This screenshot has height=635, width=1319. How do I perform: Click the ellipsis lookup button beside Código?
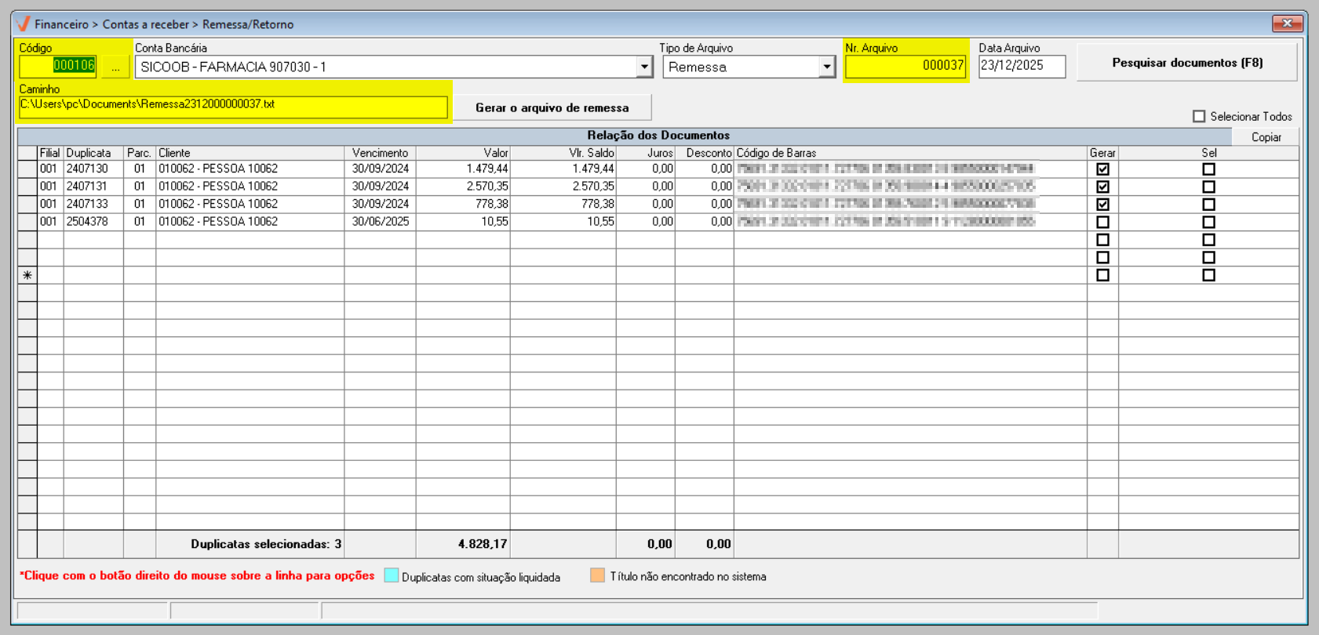(115, 67)
